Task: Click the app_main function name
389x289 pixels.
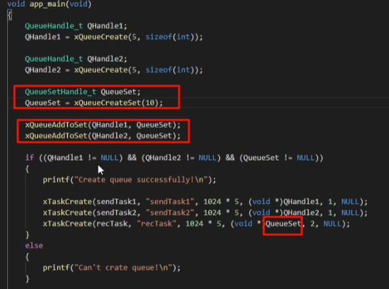Action: (48, 4)
